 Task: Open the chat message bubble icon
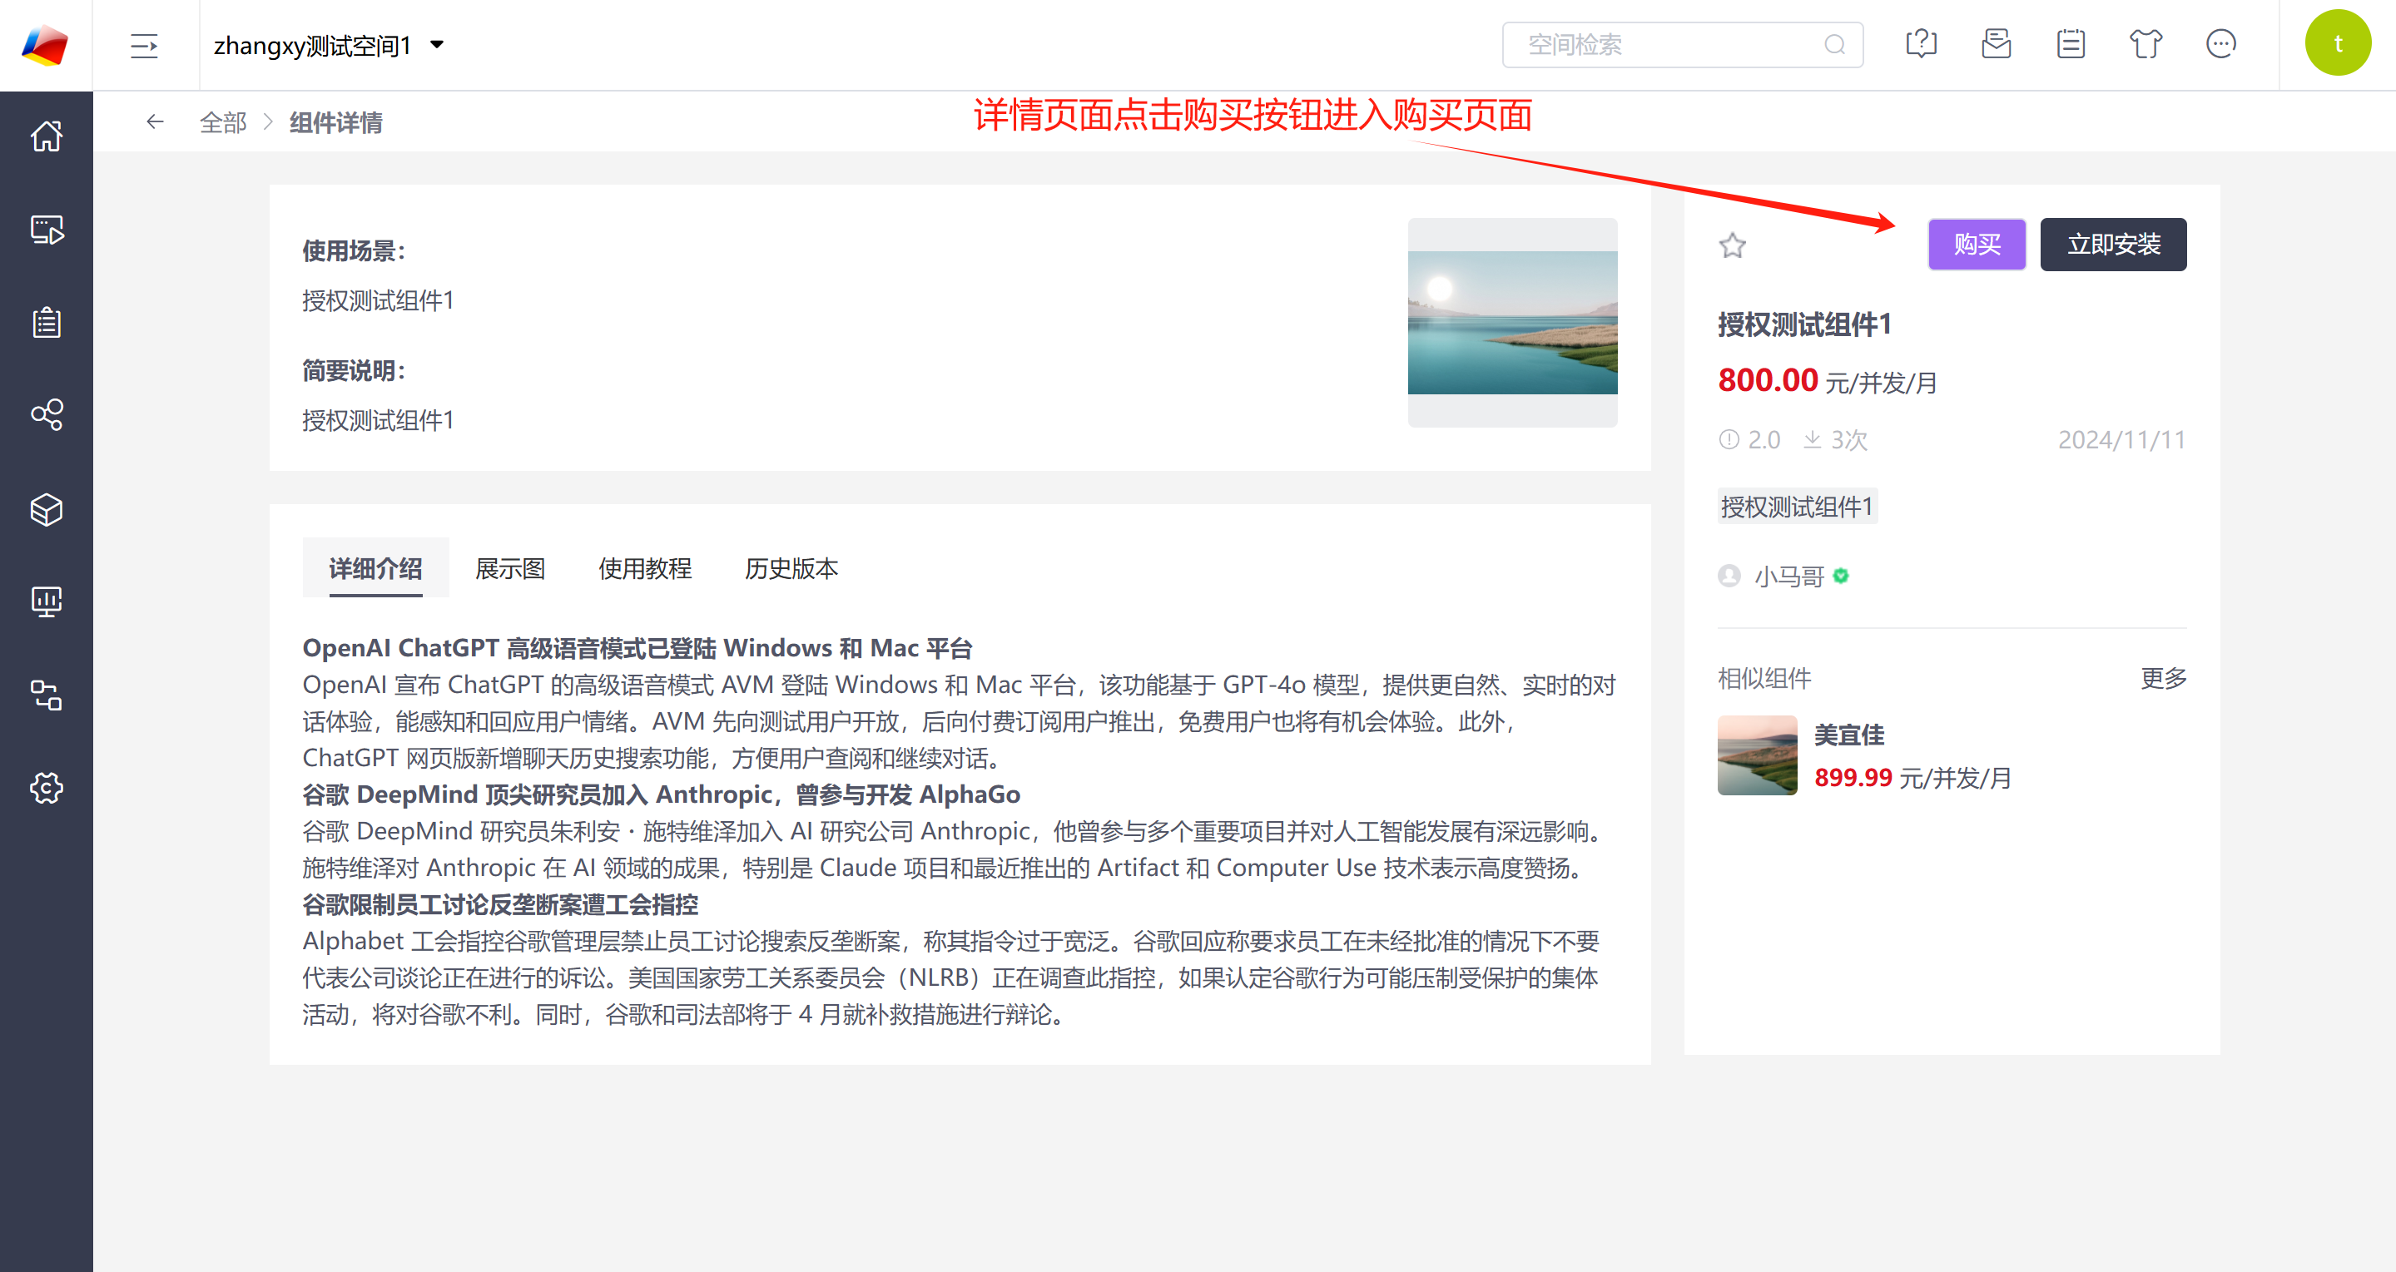[x=2220, y=44]
